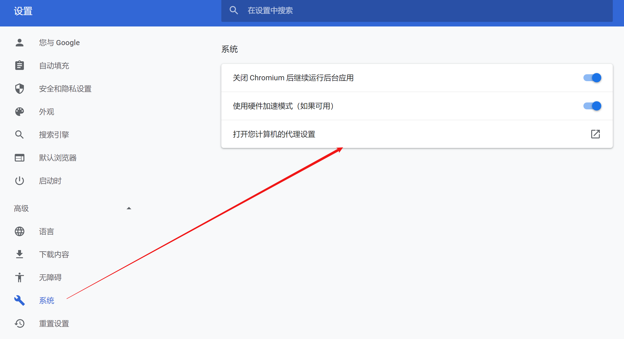Click the globe icon for 语言
Screen dimensions: 624x339
[x=20, y=231]
